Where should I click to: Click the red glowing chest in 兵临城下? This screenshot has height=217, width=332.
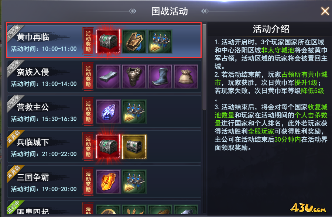[108, 147]
